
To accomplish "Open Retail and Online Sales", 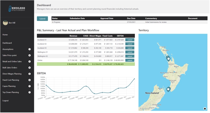I will tap(12, 62).
